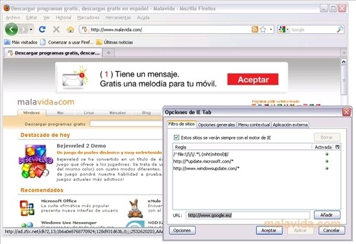Toggle activation dot for windowsupdate.com rule

point(327,168)
